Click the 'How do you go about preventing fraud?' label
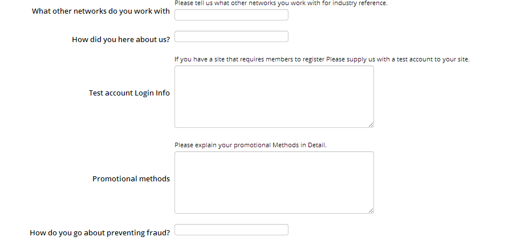Viewport: 508px width, 245px height. tap(100, 233)
